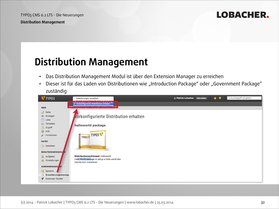279x209 pixels.
Task: Click the Zugriff lock icon
Action: coord(43,127)
